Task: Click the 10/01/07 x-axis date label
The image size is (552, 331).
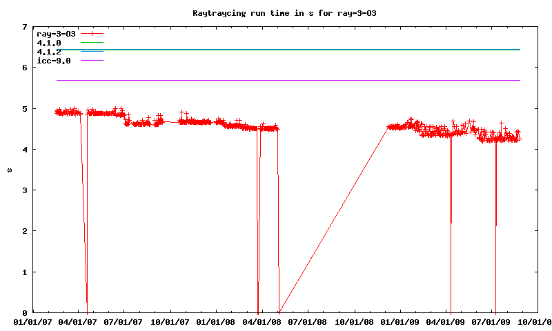Action: coord(170,321)
